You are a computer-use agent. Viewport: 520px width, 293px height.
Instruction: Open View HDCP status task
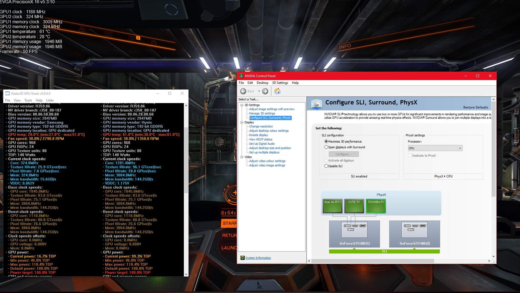[261, 139]
